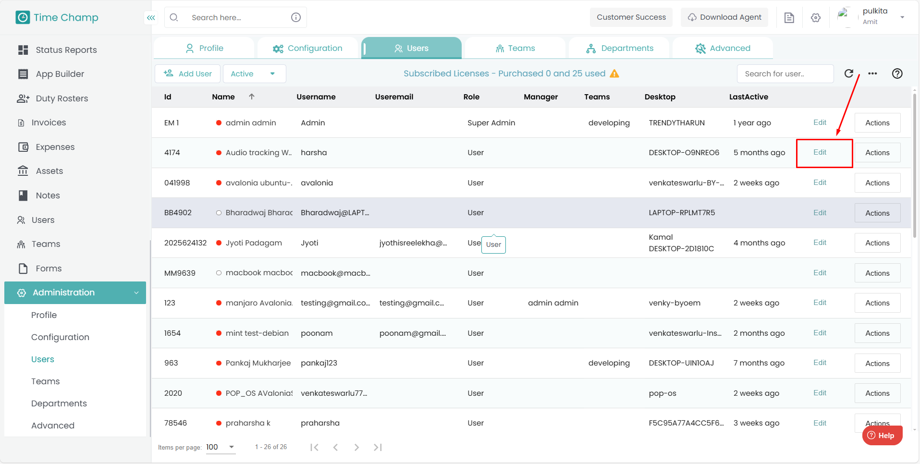Viewport: 920px width, 464px height.
Task: Switch to the Configuration tab
Action: [307, 48]
